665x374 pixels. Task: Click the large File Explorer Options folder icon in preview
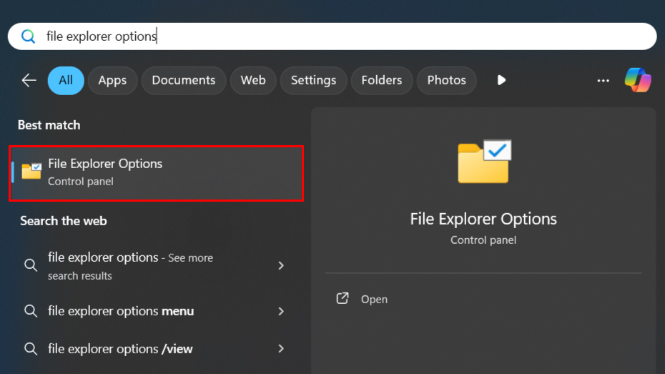click(484, 162)
